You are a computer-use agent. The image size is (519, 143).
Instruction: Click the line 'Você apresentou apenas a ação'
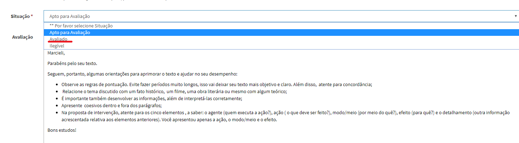pyautogui.click(x=218, y=120)
